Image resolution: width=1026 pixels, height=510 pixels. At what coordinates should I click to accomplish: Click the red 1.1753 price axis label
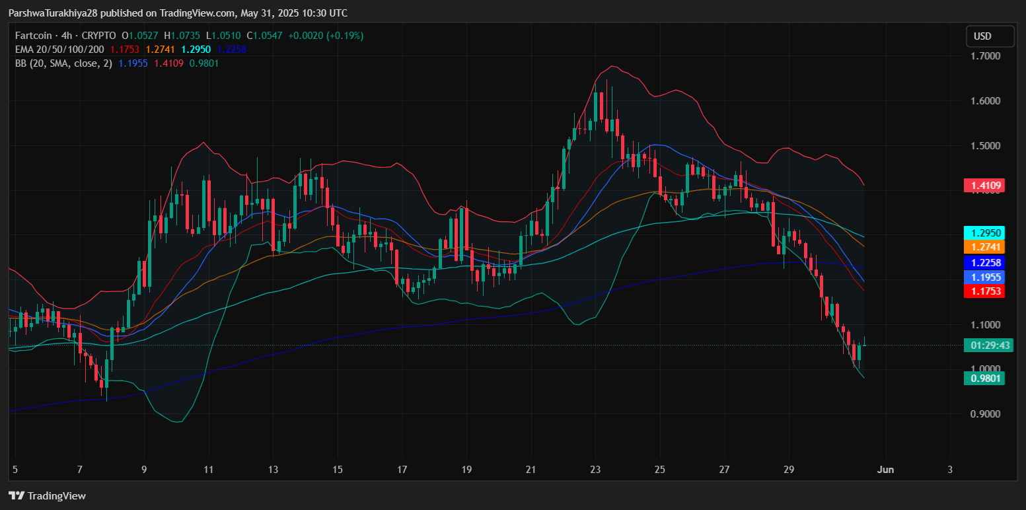tap(984, 291)
